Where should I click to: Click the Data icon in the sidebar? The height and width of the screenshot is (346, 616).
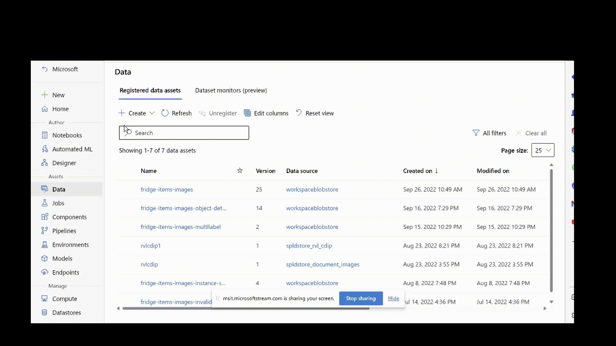click(45, 189)
